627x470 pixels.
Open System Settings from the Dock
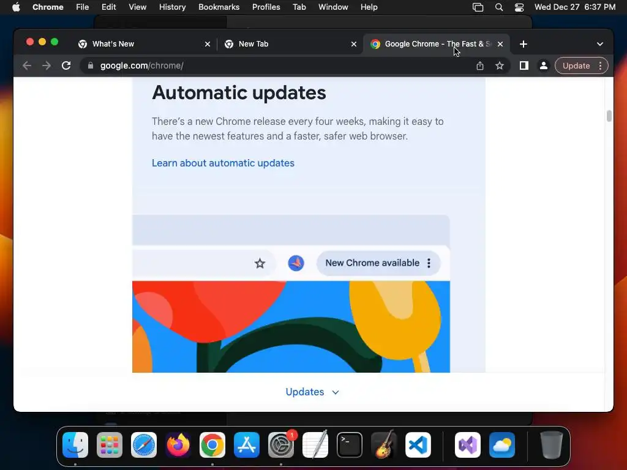281,445
